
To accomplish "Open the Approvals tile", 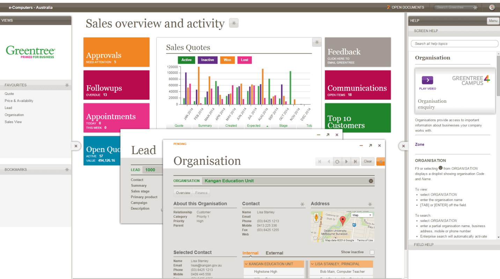I will [x=116, y=52].
